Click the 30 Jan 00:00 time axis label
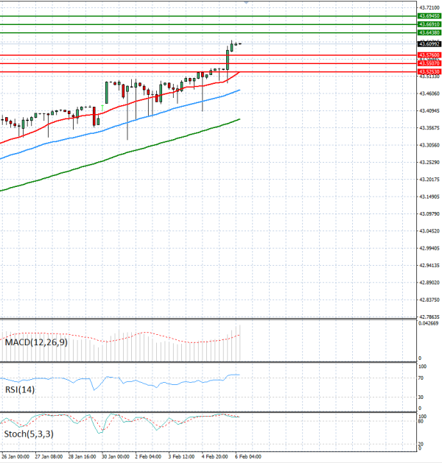Viewport: 442px width, 463px height. click(x=116, y=456)
